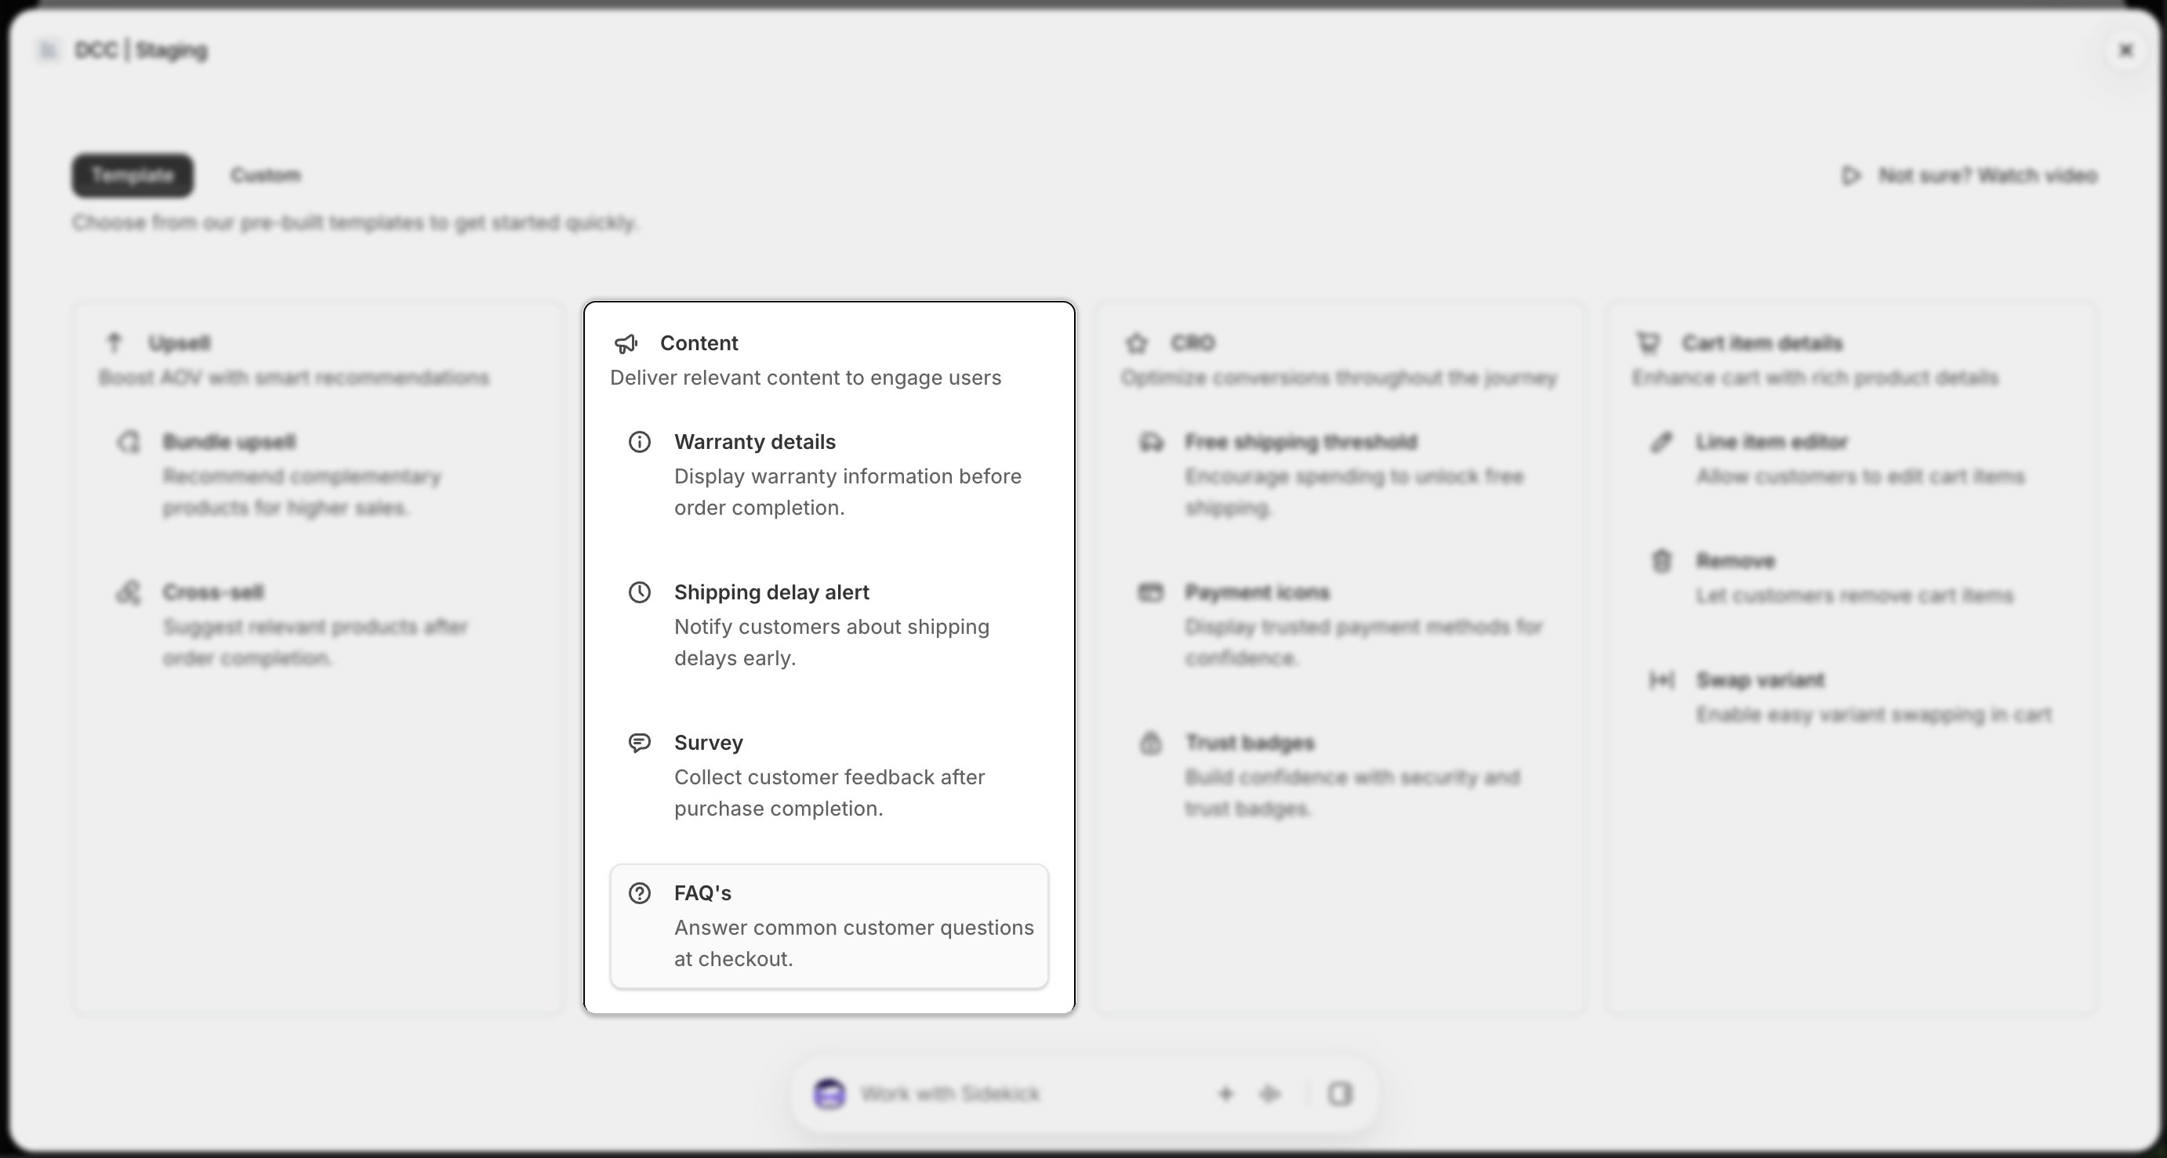The image size is (2167, 1158).
Task: Click the Swap variant arrows icon
Action: click(1661, 679)
